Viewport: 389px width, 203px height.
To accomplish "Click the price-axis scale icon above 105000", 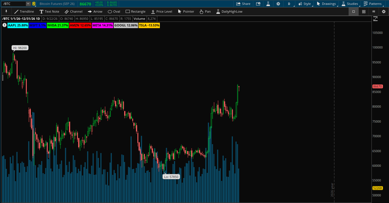I will pos(375,19).
